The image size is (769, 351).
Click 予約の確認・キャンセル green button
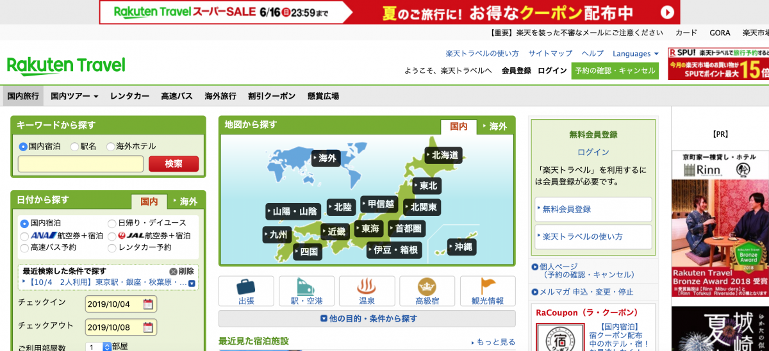click(x=615, y=71)
